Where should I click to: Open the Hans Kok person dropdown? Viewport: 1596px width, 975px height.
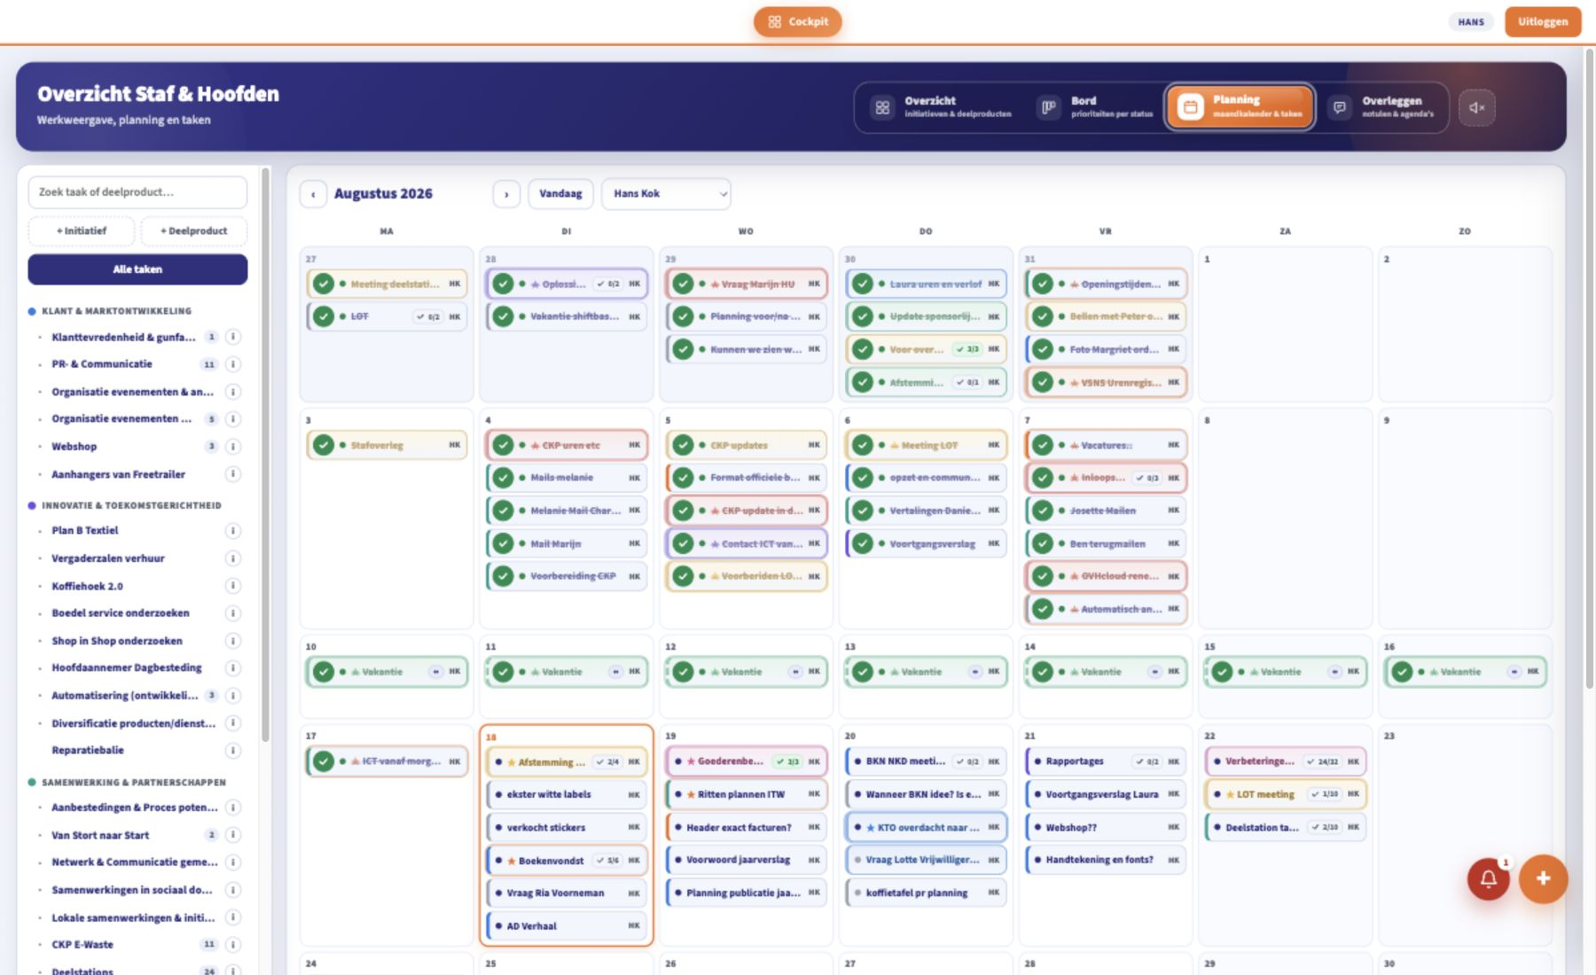coord(666,193)
